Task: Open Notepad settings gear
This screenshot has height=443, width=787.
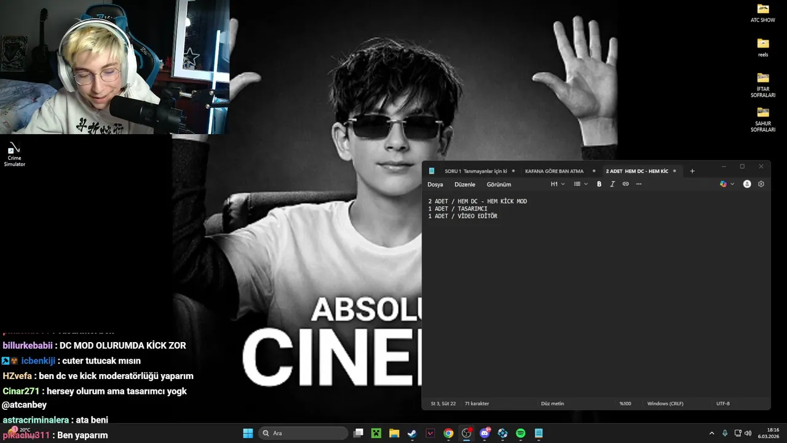Action: coord(761,184)
